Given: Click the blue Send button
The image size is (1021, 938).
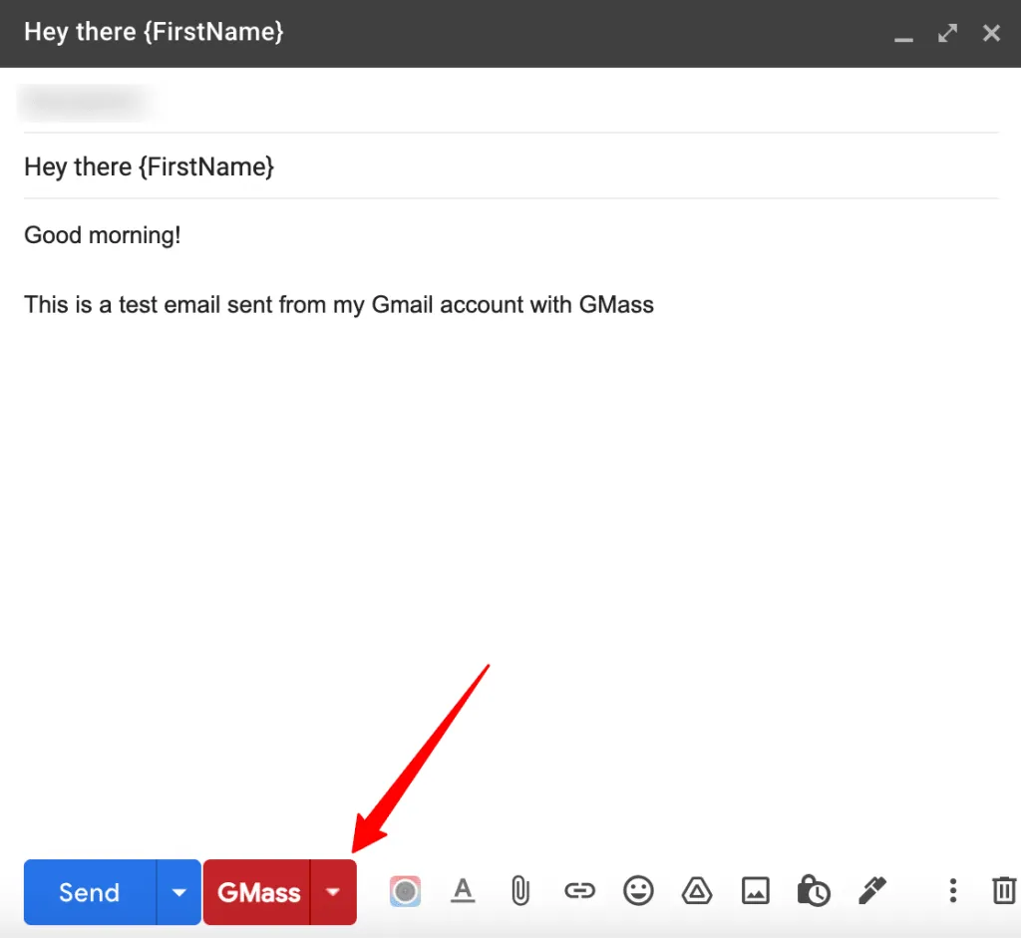Looking at the screenshot, I should click(x=91, y=892).
